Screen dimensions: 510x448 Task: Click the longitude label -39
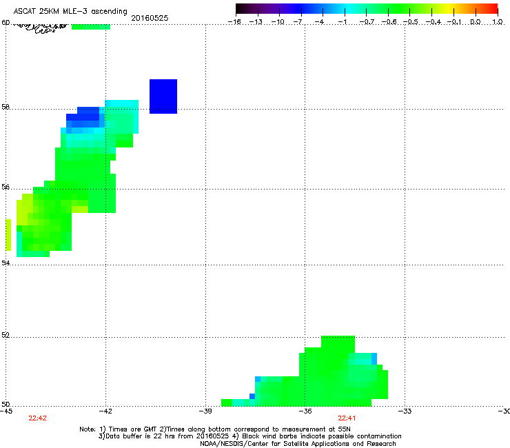pos(205,411)
